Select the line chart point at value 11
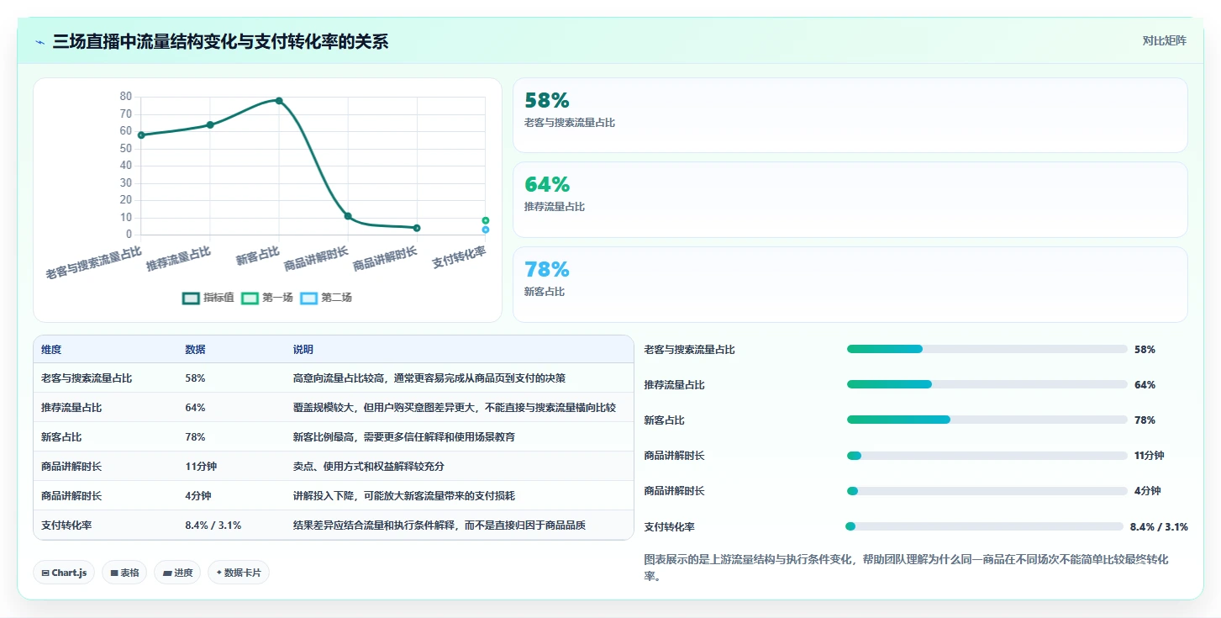 click(x=348, y=216)
